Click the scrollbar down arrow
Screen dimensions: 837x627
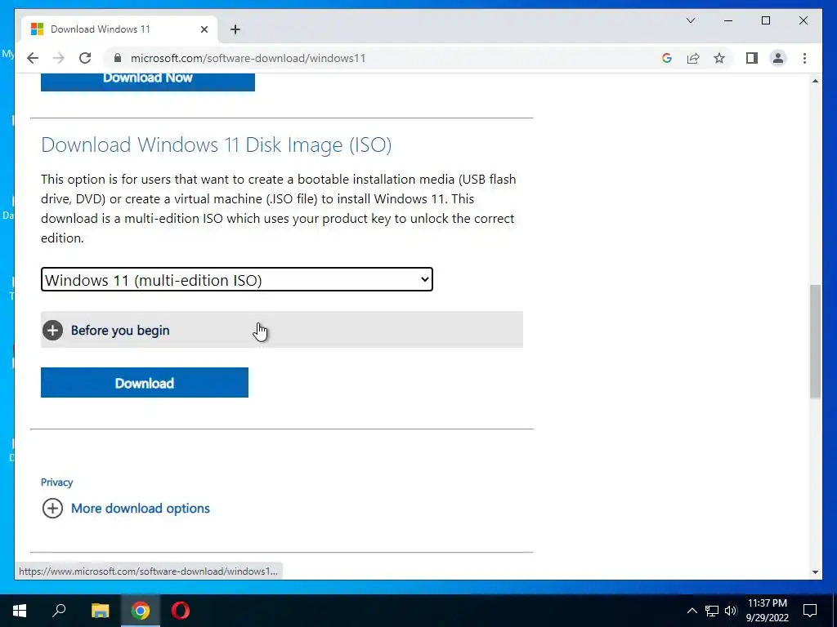pyautogui.click(x=815, y=572)
